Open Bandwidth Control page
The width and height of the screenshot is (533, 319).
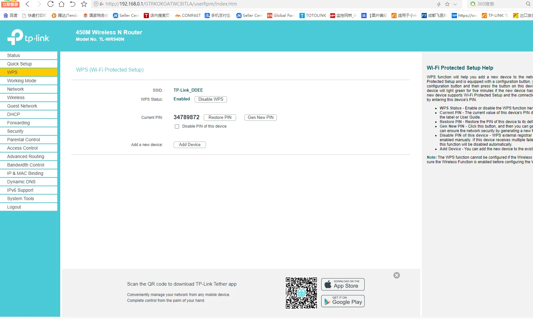[28, 165]
